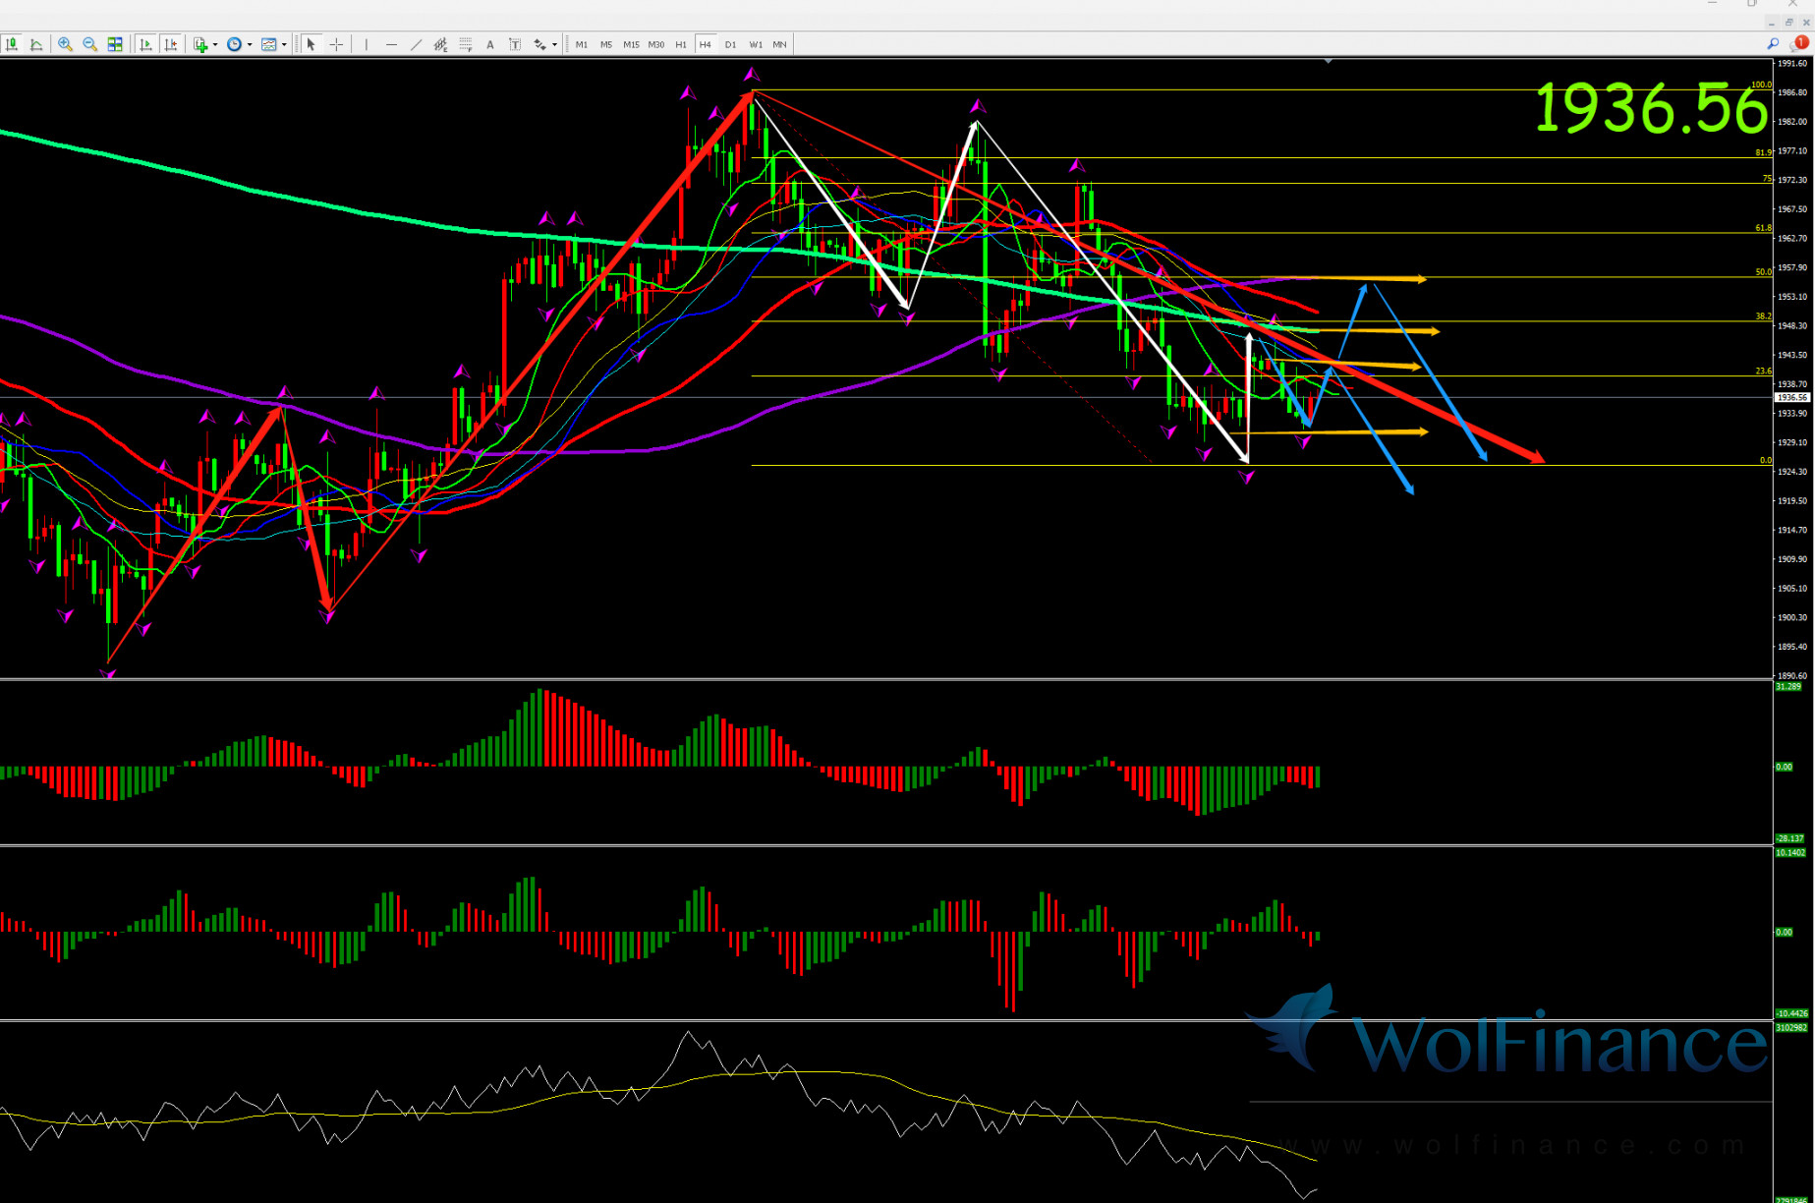Open the notifications bubble with badge 1
Image resolution: width=1815 pixels, height=1203 pixels.
pos(1800,43)
